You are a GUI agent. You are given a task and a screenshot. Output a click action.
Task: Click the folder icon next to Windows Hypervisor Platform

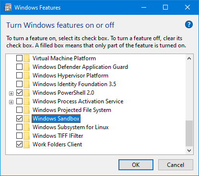[x=26, y=76]
